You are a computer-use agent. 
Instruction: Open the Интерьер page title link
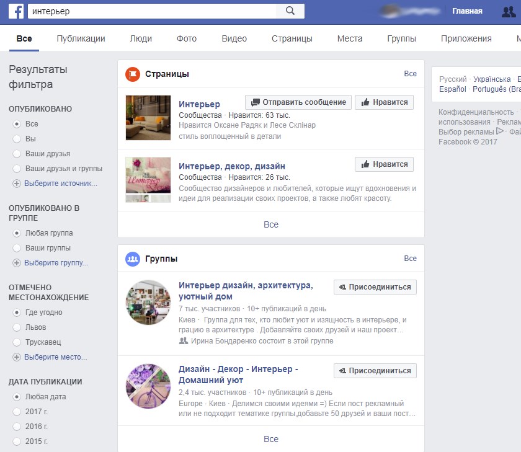[x=199, y=104]
